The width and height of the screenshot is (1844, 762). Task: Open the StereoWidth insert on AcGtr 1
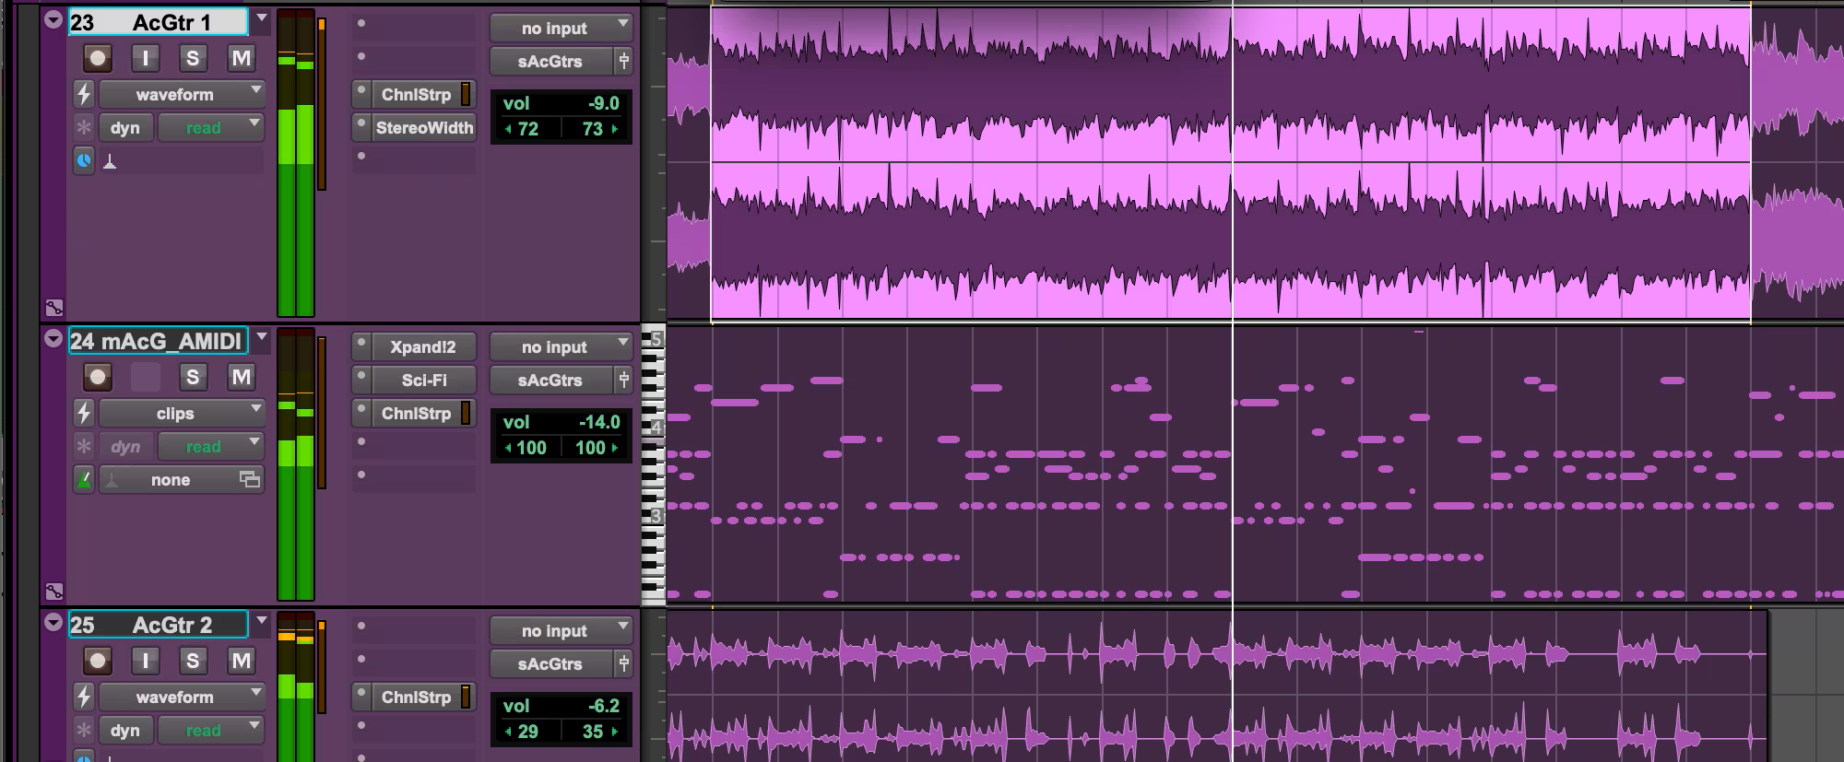point(423,128)
